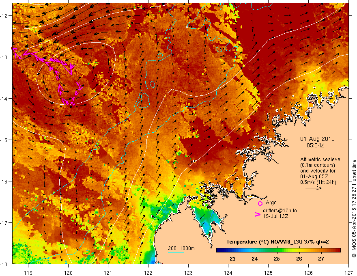This screenshot has height=276, width=357.
Task: Click the longitude axis label 120
Action: click(x=68, y=273)
